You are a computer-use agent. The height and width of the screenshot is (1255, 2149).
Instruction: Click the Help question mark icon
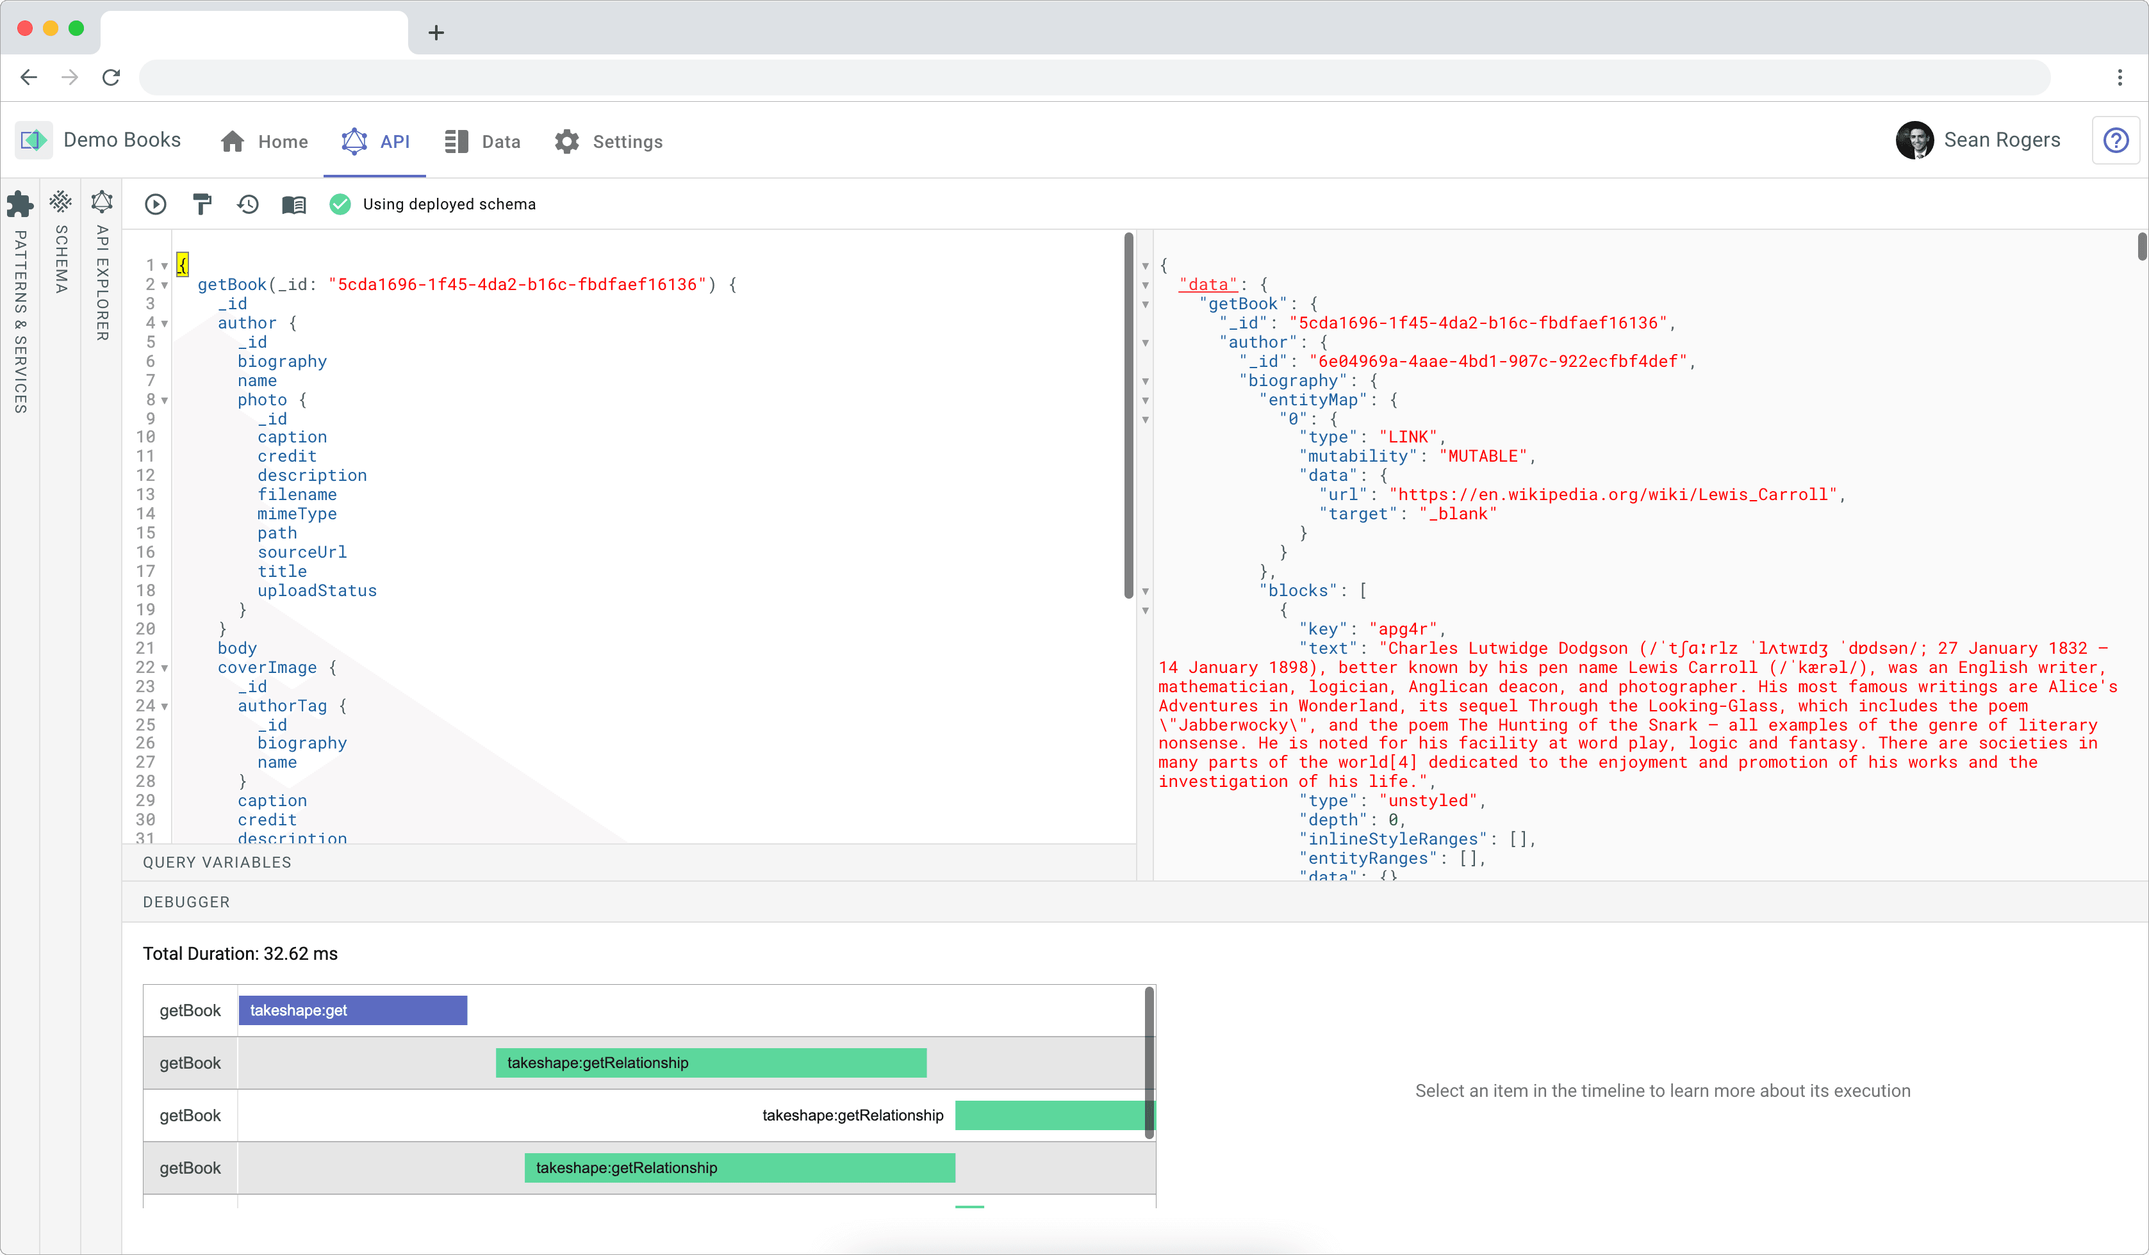pos(2116,141)
